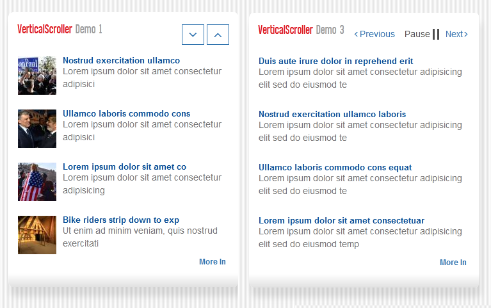Click the 'More In' link under Demo 3
This screenshot has width=491, height=308.
click(x=453, y=263)
